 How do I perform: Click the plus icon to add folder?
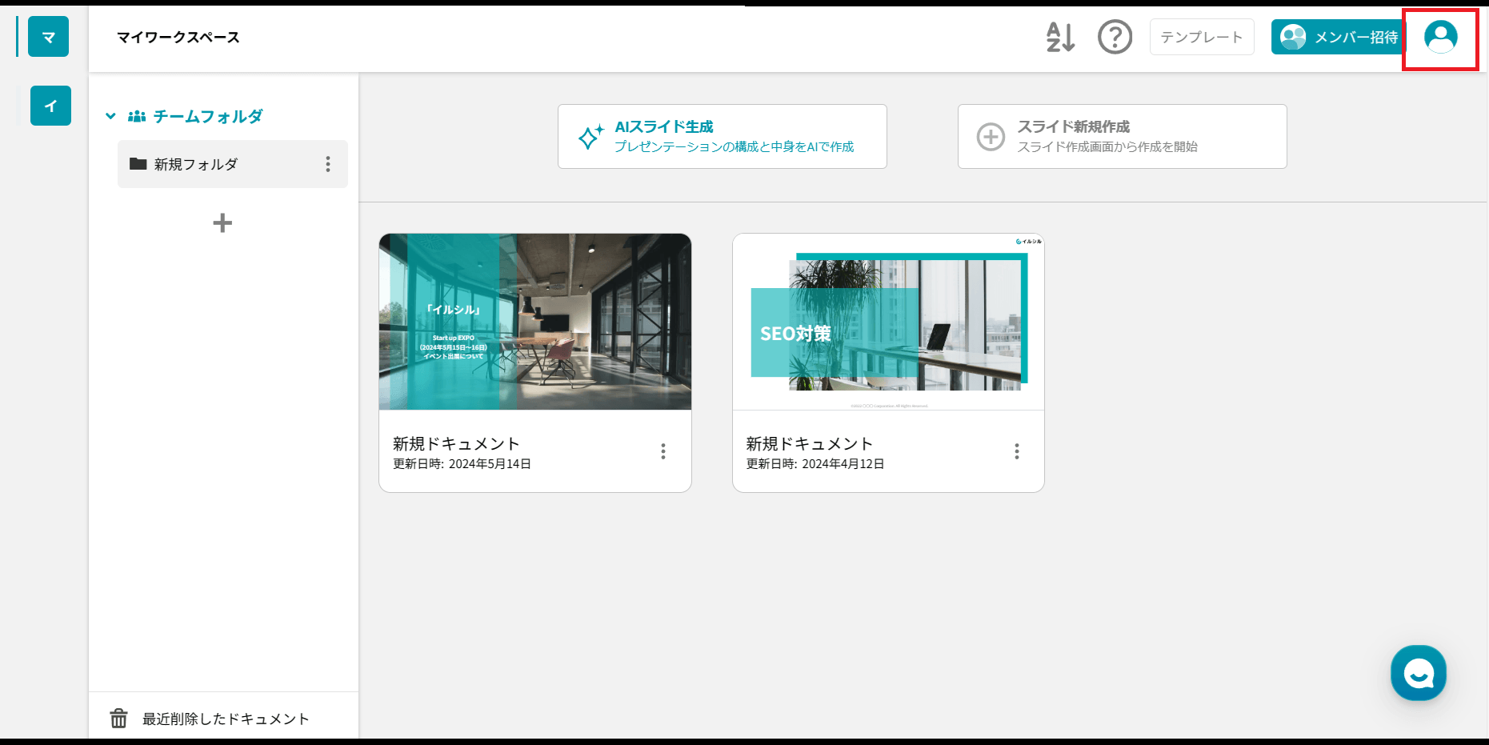tap(222, 222)
